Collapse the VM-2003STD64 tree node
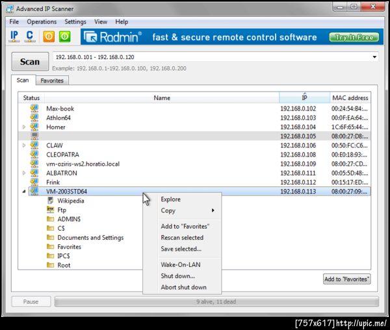This screenshot has width=390, height=330. [24, 192]
